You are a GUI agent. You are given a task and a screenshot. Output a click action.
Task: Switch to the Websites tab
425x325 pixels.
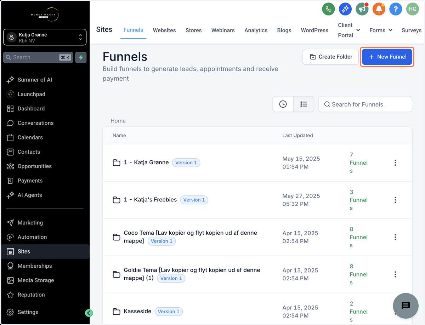[164, 30]
